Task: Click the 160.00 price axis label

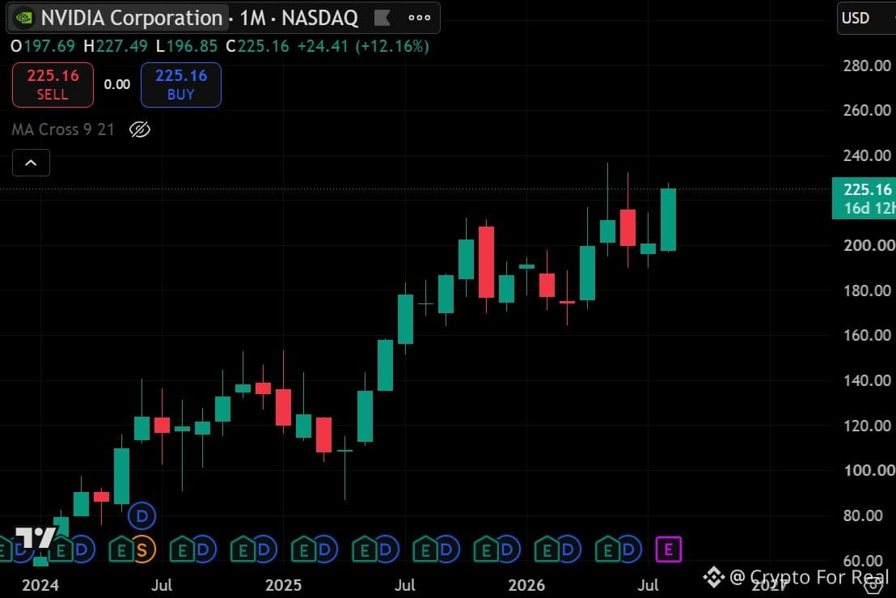Action: coord(866,335)
